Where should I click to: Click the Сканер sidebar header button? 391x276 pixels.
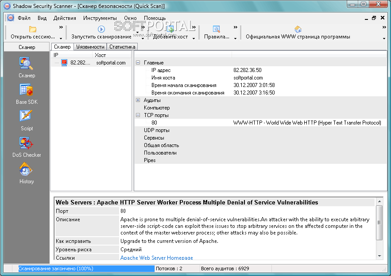pyautogui.click(x=27, y=47)
